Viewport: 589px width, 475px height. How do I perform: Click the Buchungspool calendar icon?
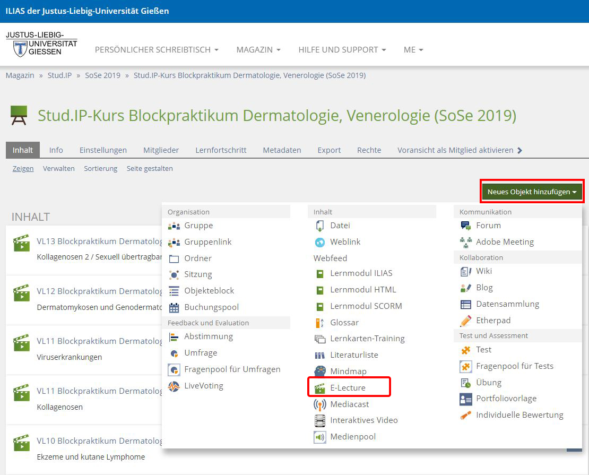pos(174,307)
